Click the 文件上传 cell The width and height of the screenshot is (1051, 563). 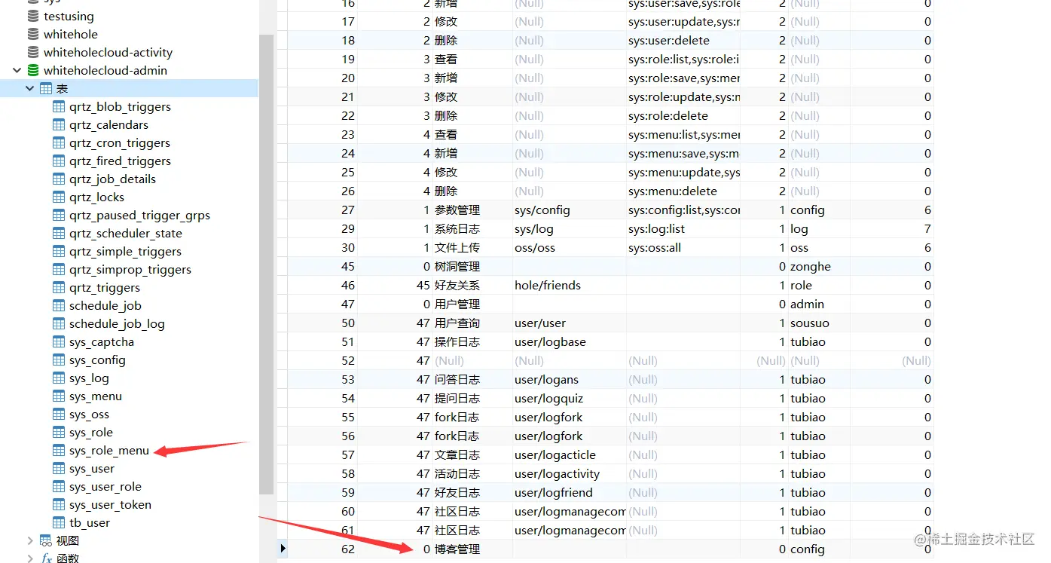457,248
